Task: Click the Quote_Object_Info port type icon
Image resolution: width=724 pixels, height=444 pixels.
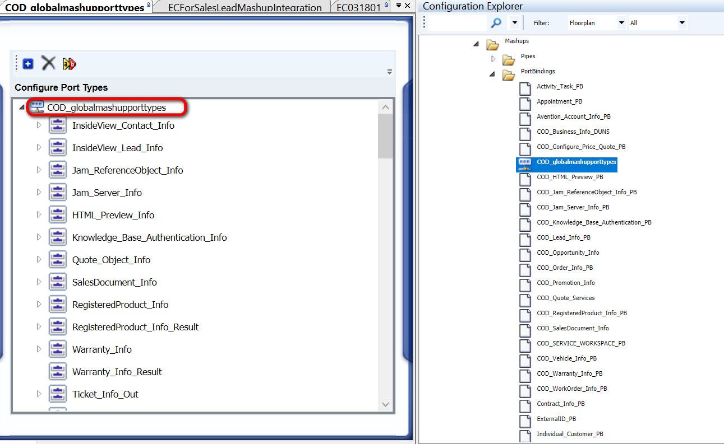Action: click(58, 260)
